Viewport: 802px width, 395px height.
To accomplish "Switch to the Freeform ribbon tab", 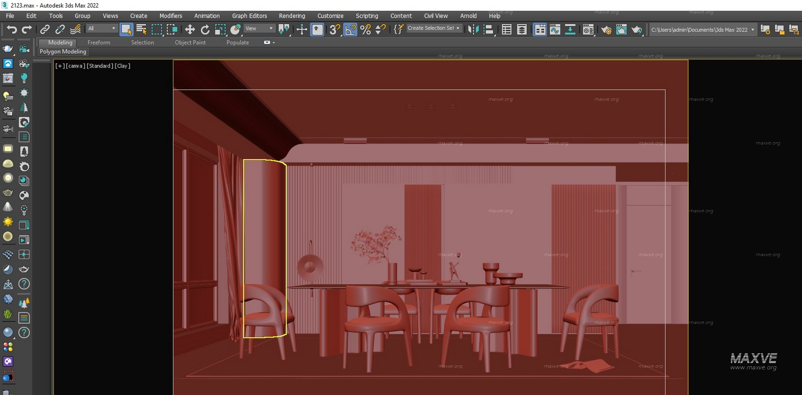I will click(98, 42).
